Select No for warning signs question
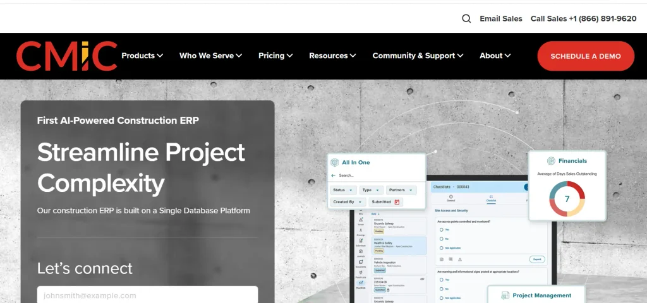The width and height of the screenshot is (647, 303). click(442, 288)
